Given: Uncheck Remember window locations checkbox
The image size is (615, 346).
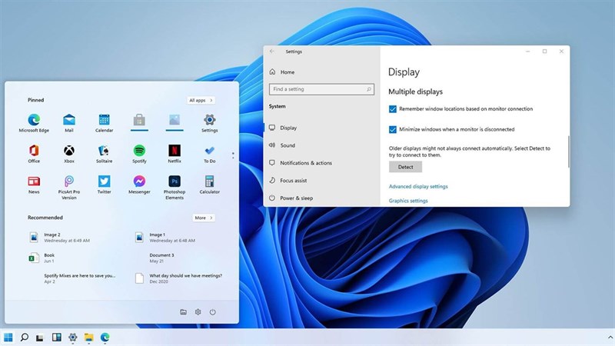Looking at the screenshot, I should click(393, 109).
